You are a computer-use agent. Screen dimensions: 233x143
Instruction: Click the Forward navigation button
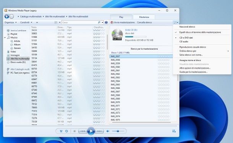pyautogui.click(x=11, y=16)
